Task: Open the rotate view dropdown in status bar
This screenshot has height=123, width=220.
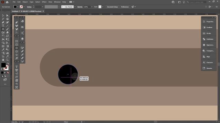Action: point(30,122)
